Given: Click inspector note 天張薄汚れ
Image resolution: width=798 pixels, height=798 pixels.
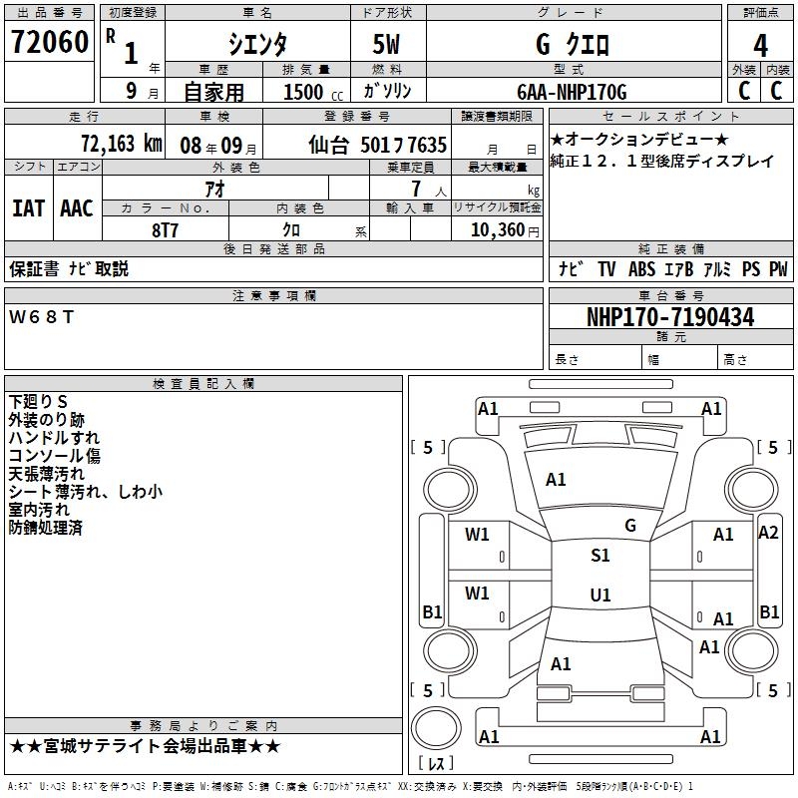Looking at the screenshot, I should click(46, 474).
